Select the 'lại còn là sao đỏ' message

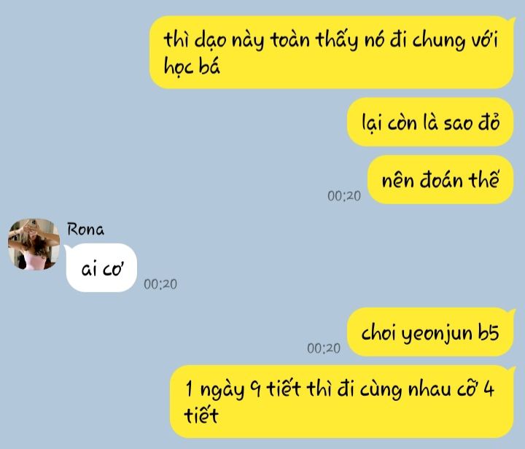point(430,122)
